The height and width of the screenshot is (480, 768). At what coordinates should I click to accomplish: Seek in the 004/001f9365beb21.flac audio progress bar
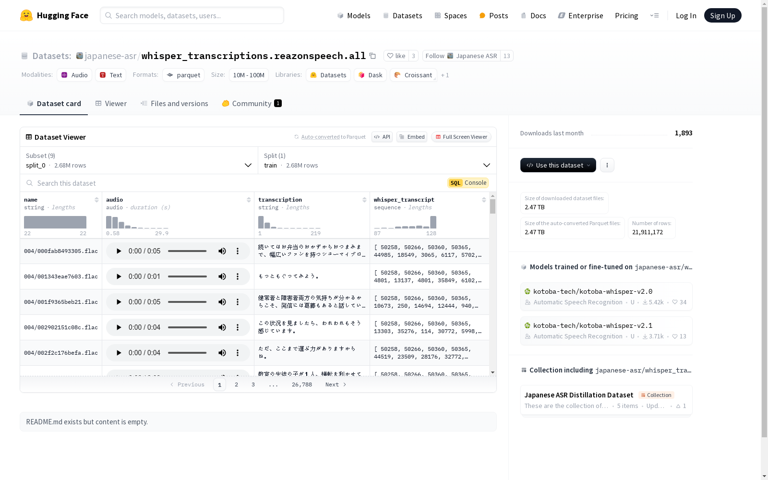187,302
